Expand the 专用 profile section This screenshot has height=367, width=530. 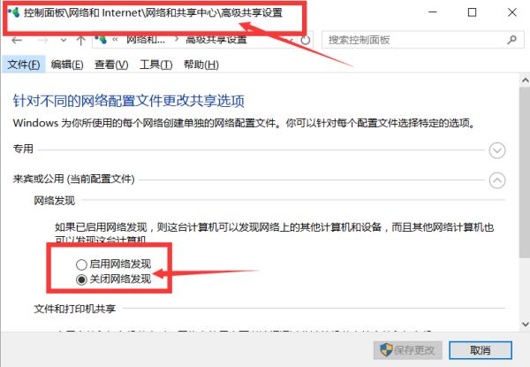[497, 150]
